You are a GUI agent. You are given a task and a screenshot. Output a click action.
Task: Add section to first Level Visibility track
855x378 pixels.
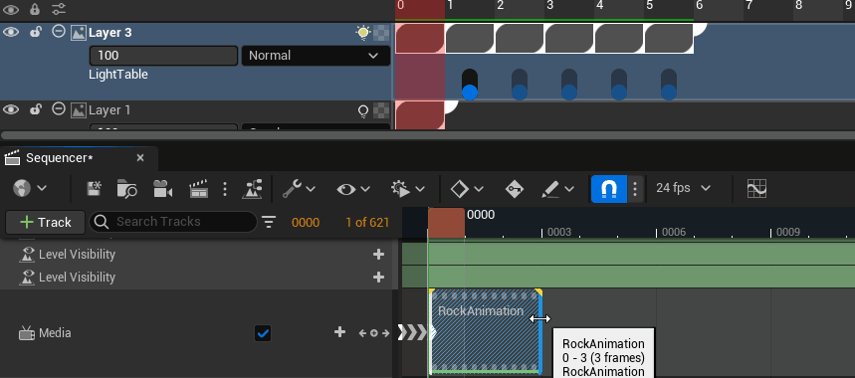coord(378,255)
